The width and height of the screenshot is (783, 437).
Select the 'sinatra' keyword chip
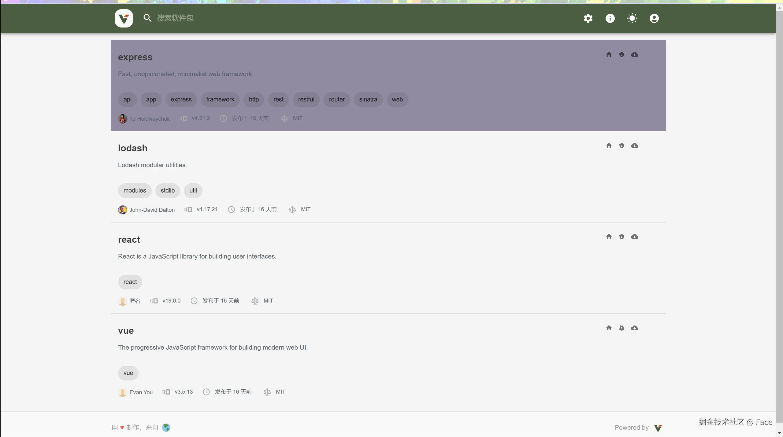tap(368, 100)
